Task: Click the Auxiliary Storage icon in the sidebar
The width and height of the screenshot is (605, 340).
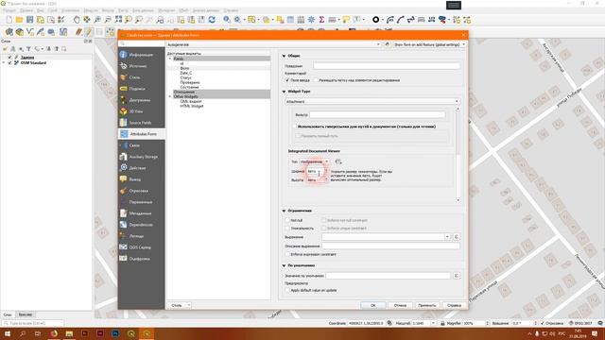Action: (x=124, y=157)
